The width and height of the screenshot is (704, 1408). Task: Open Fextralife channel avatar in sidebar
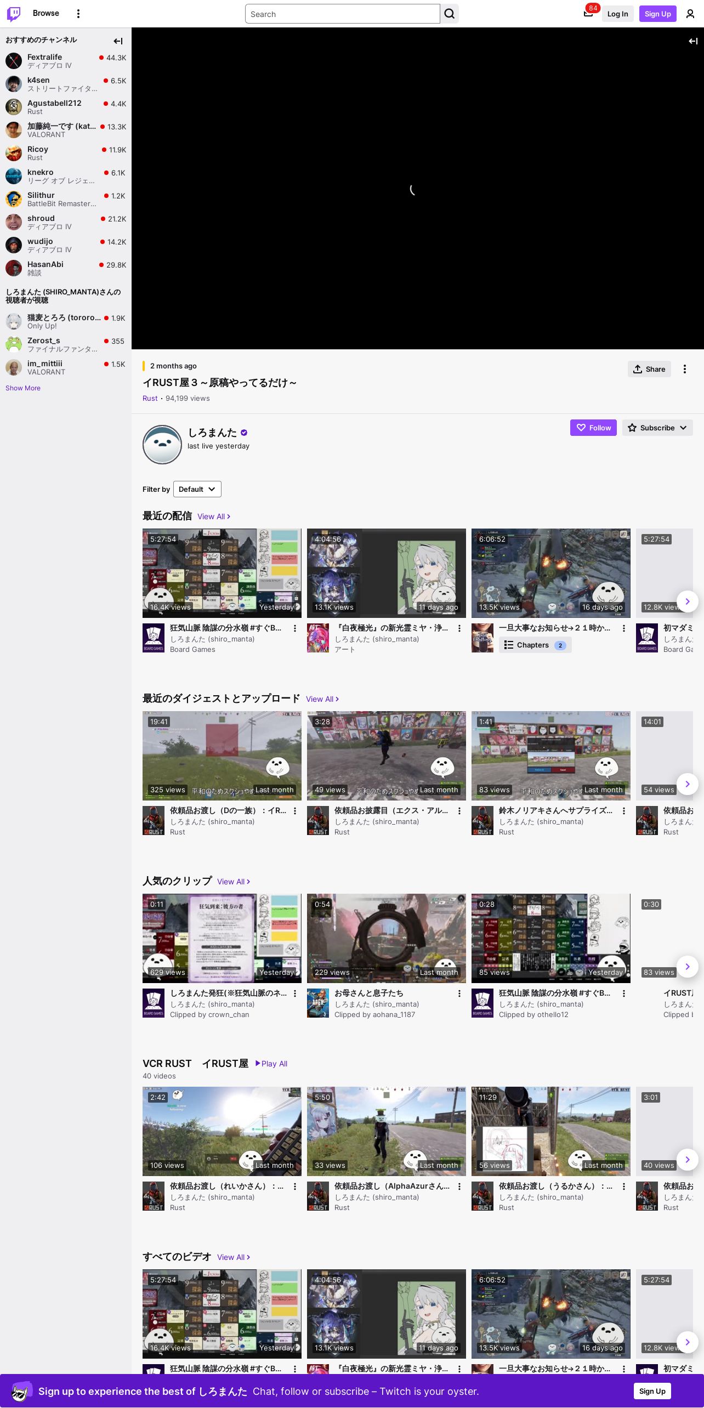pos(14,61)
